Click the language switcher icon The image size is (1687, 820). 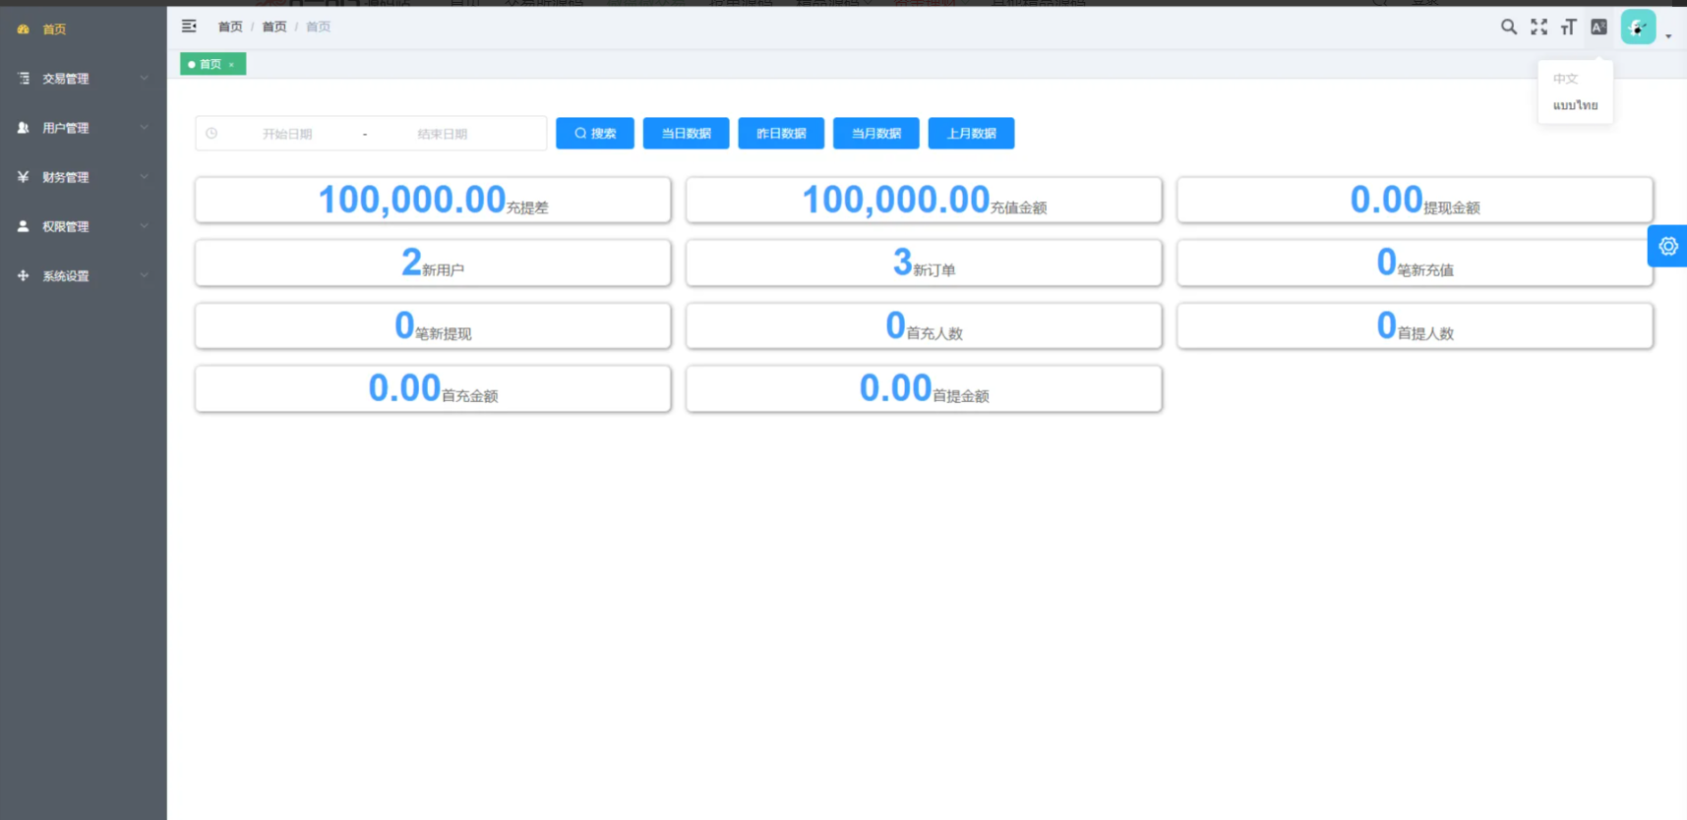click(1598, 28)
